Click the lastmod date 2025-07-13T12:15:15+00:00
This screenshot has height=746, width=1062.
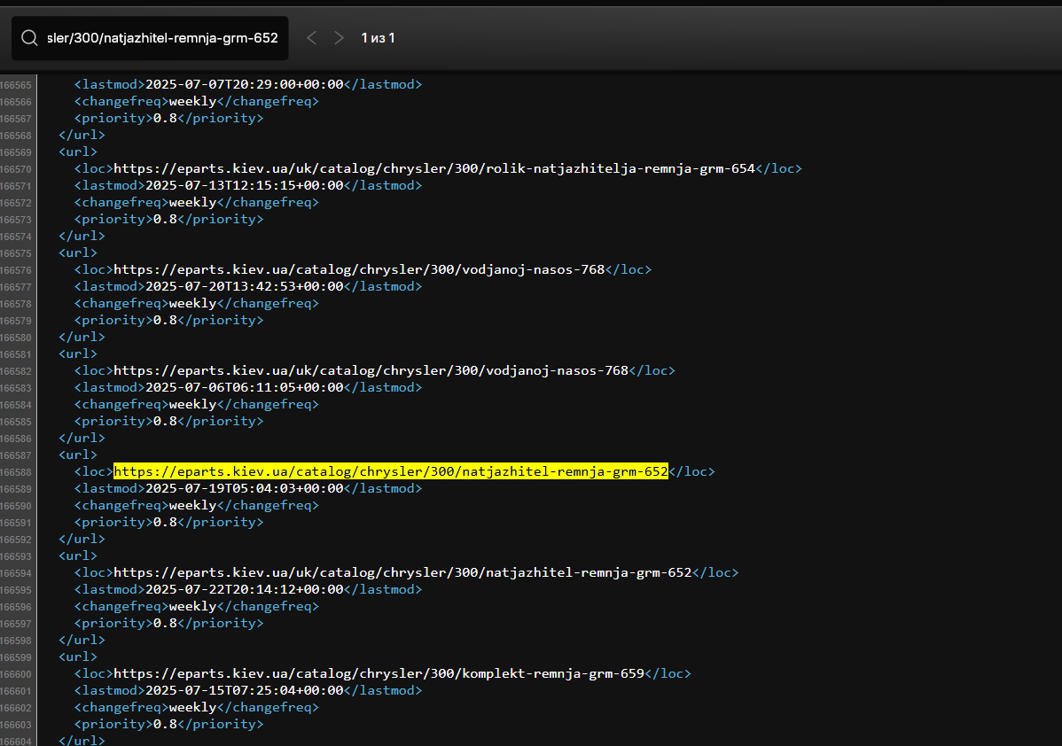click(242, 186)
